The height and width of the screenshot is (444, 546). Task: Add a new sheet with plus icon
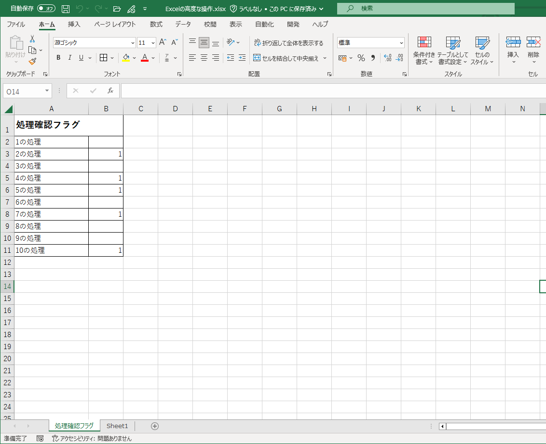[154, 426]
